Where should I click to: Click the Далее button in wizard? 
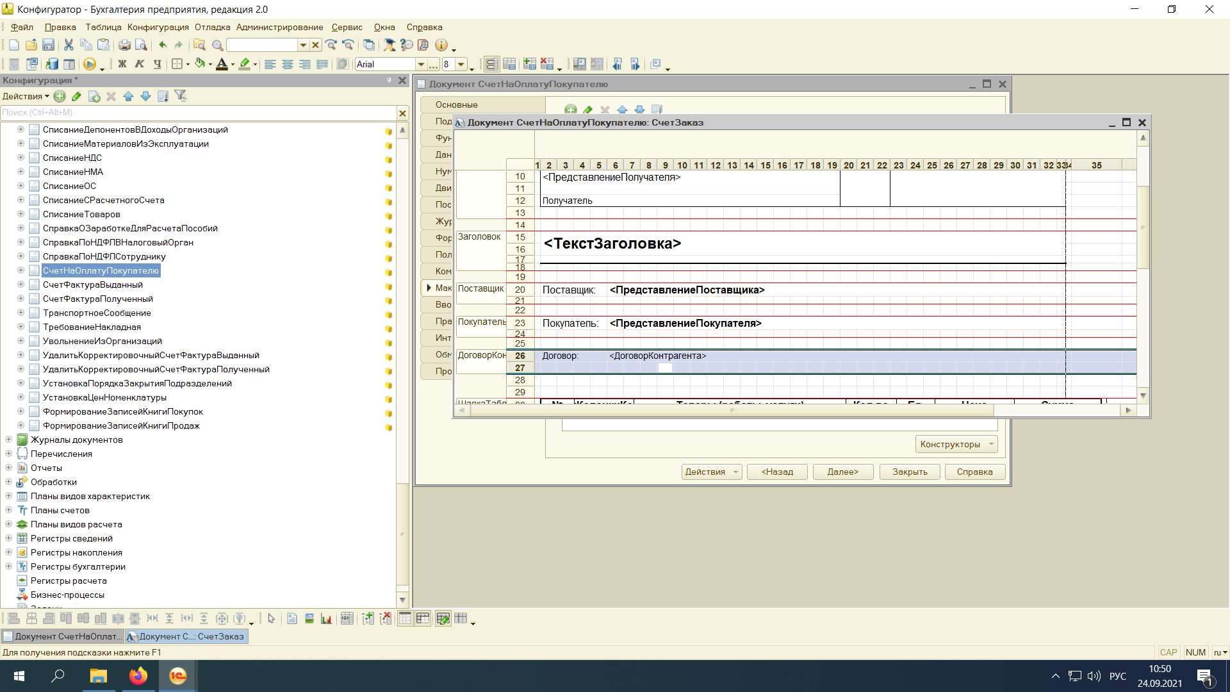tap(842, 472)
